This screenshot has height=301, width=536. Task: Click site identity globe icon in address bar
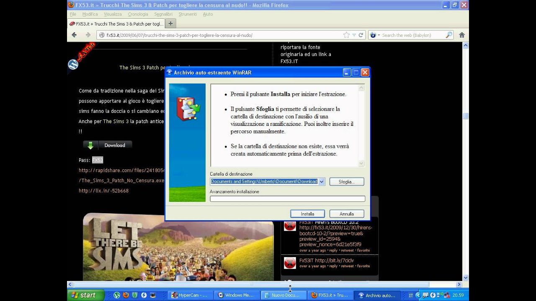point(102,35)
